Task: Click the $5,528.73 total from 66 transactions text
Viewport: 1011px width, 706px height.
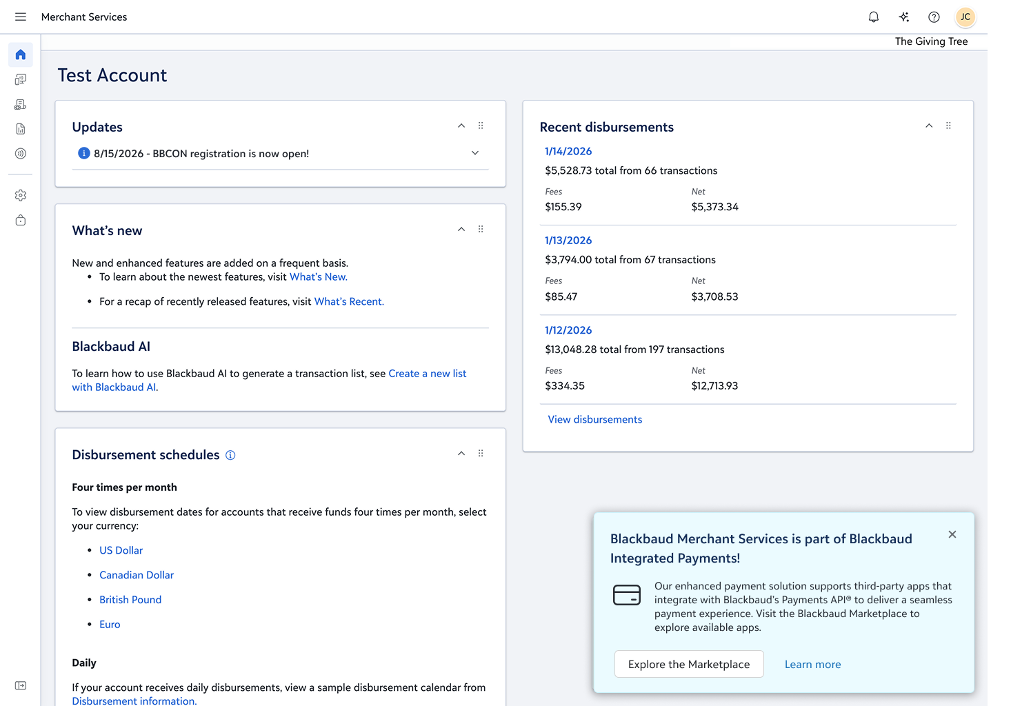Action: pos(632,171)
